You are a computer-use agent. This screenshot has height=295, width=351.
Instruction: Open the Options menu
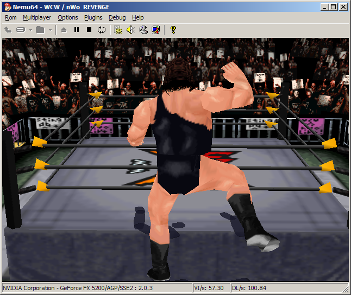68,17
